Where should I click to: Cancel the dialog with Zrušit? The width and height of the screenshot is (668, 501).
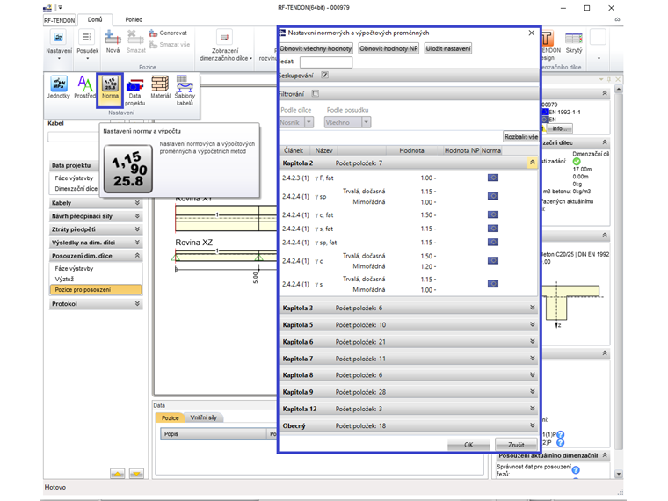tap(516, 445)
